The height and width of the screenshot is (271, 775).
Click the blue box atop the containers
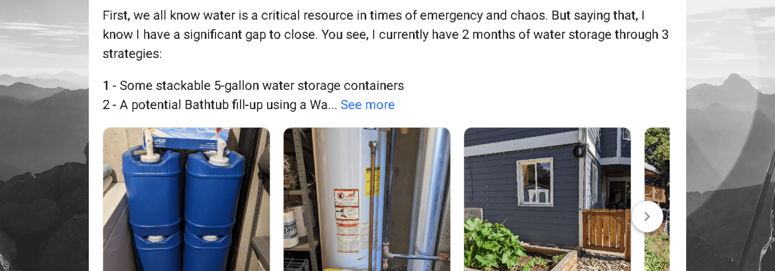(x=187, y=138)
